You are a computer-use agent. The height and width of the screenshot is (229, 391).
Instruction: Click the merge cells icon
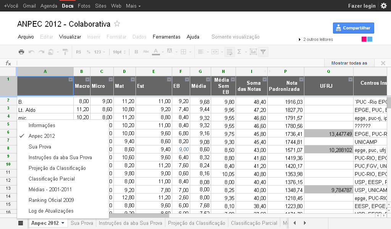coord(215,52)
